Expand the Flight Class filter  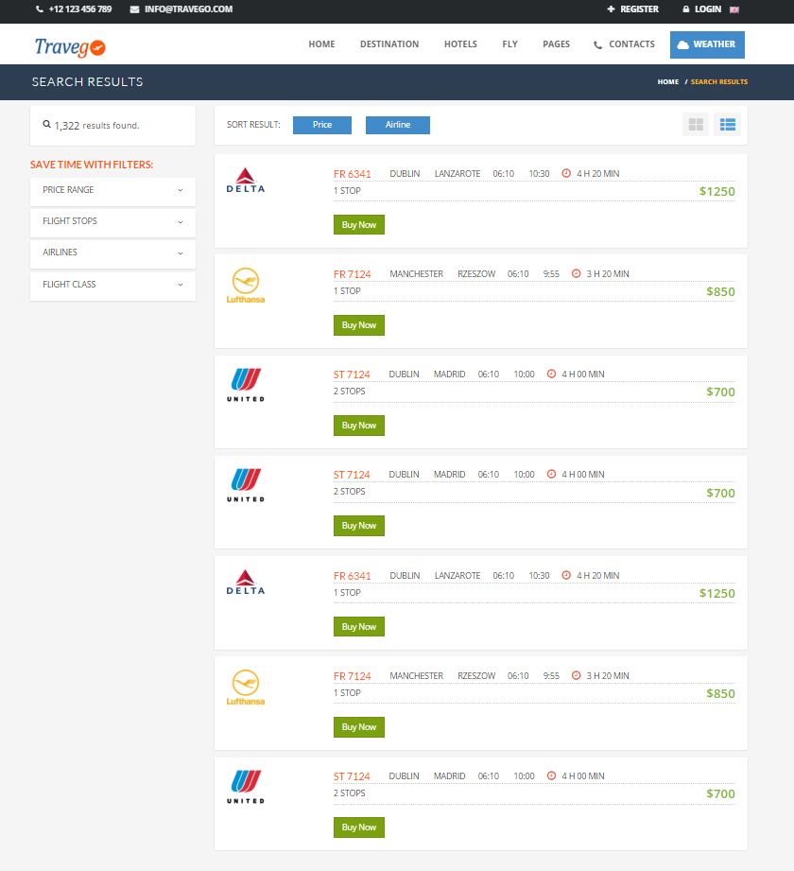112,285
